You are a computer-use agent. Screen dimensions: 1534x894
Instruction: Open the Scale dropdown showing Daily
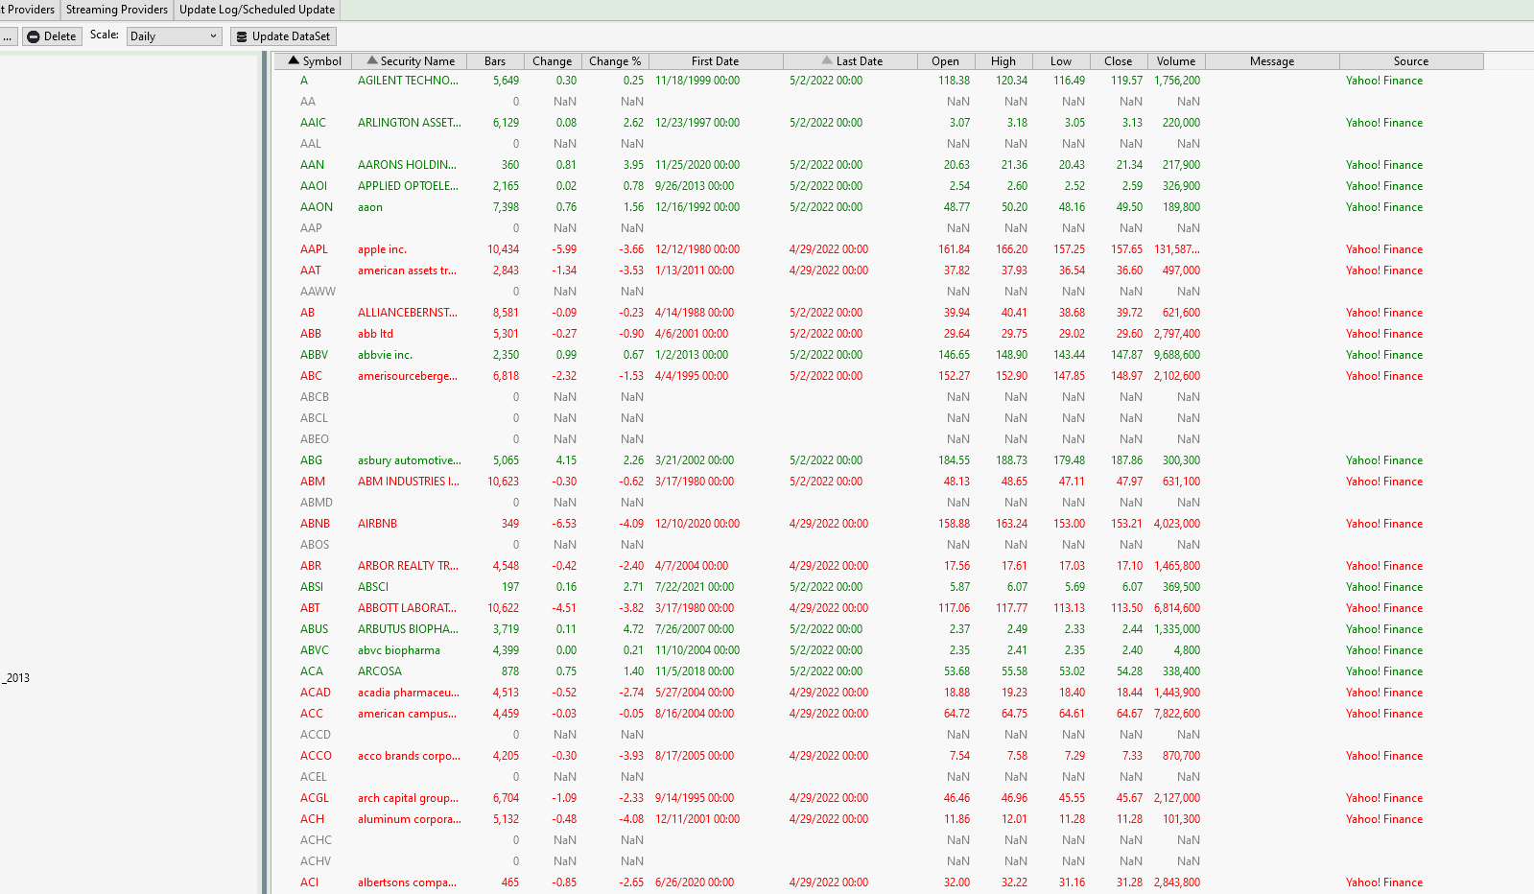174,36
